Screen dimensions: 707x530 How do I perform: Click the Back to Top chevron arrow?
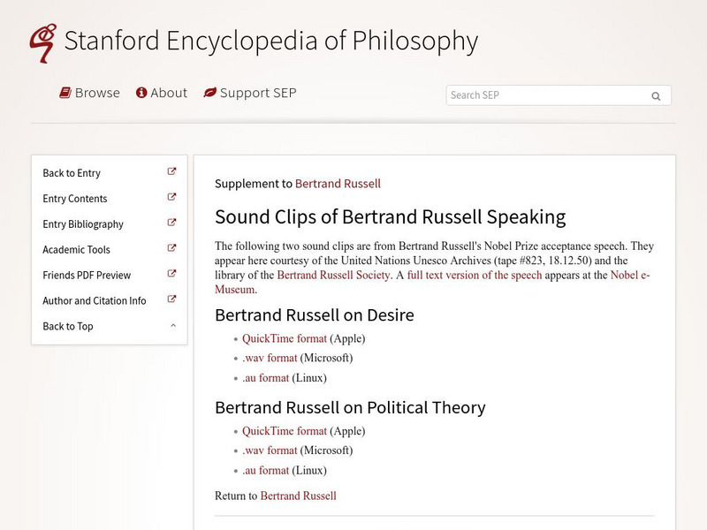click(173, 326)
